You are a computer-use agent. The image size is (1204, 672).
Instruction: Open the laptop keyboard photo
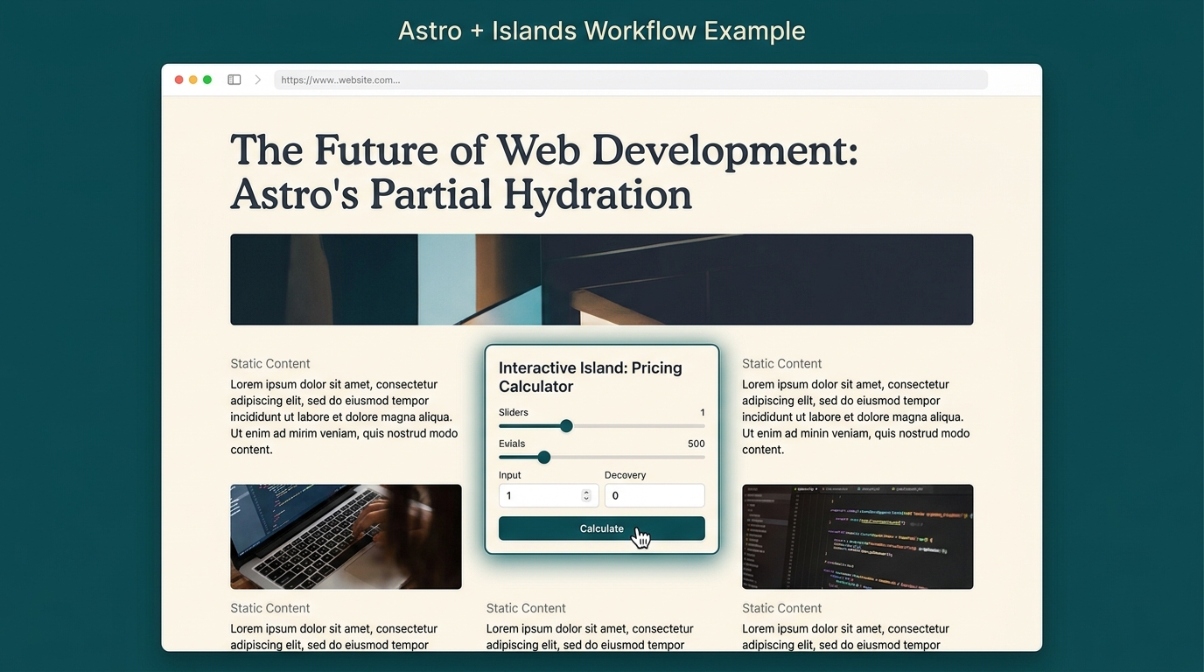346,536
